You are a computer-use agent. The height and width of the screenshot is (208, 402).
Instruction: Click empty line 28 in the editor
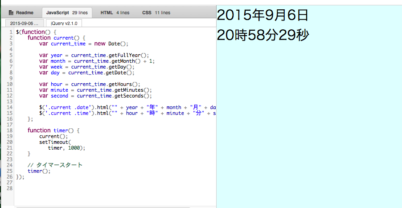pos(111,188)
